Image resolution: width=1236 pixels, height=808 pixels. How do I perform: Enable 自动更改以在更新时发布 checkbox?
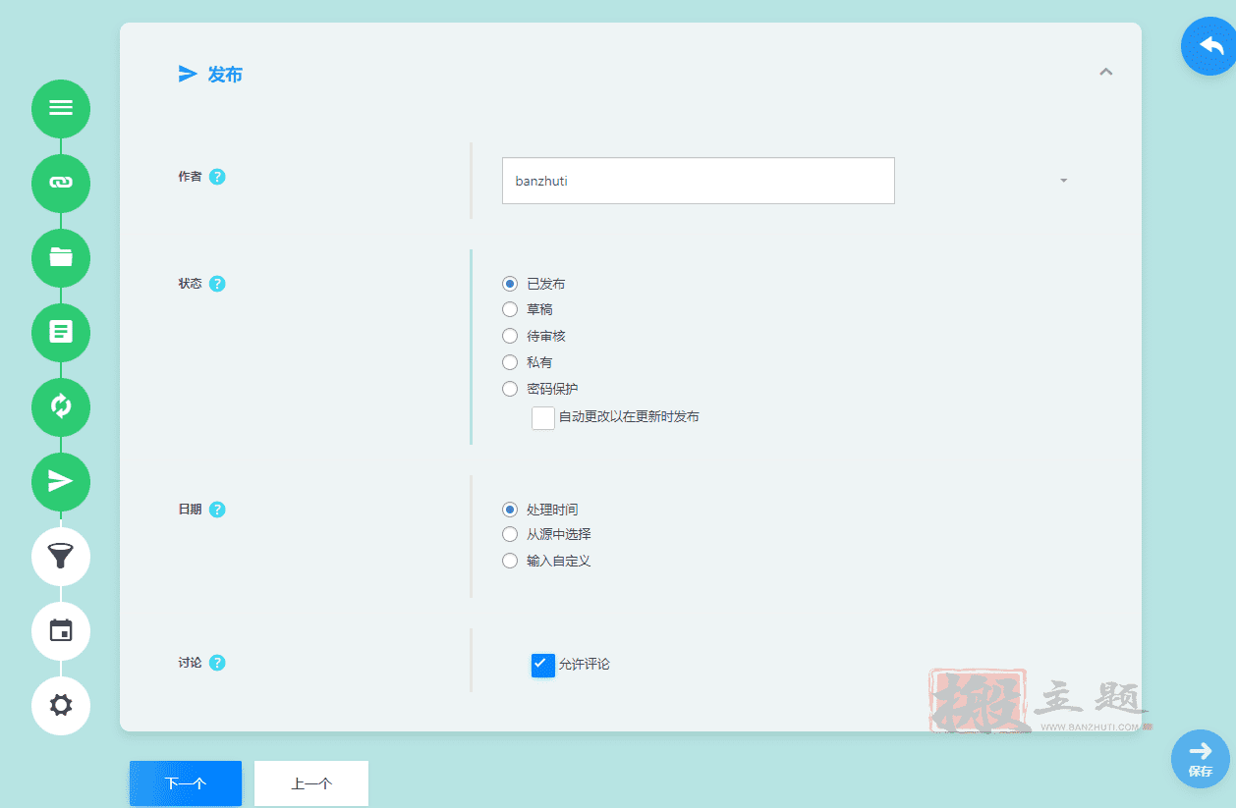pyautogui.click(x=543, y=417)
